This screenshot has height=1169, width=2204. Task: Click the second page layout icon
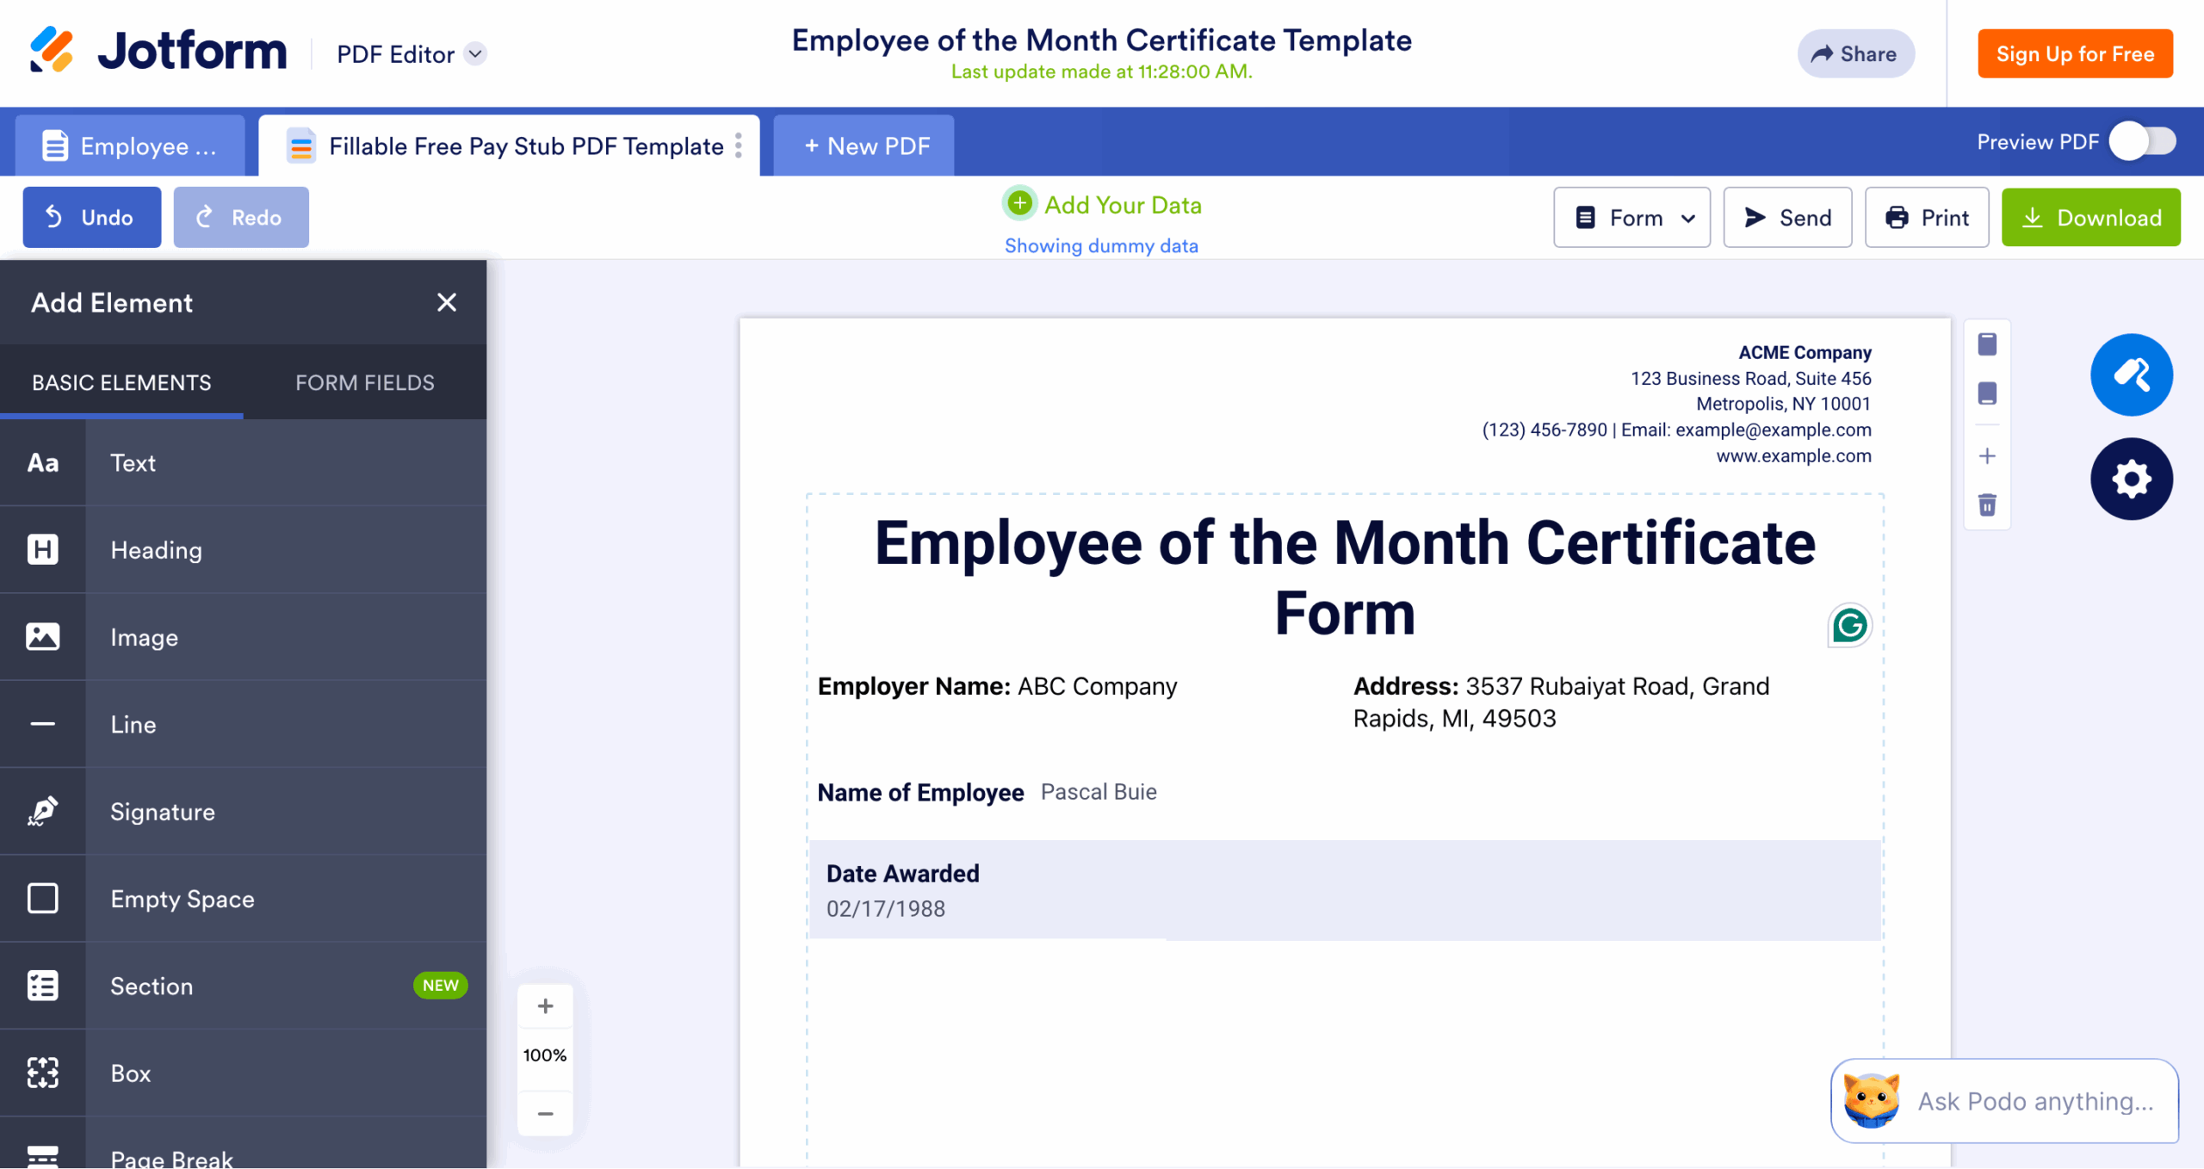point(1987,393)
